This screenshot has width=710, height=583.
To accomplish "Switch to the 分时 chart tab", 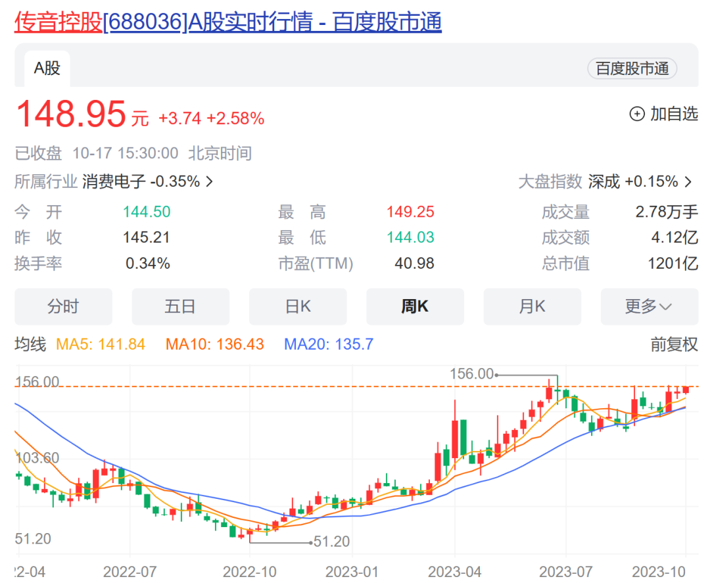I will coord(63,306).
